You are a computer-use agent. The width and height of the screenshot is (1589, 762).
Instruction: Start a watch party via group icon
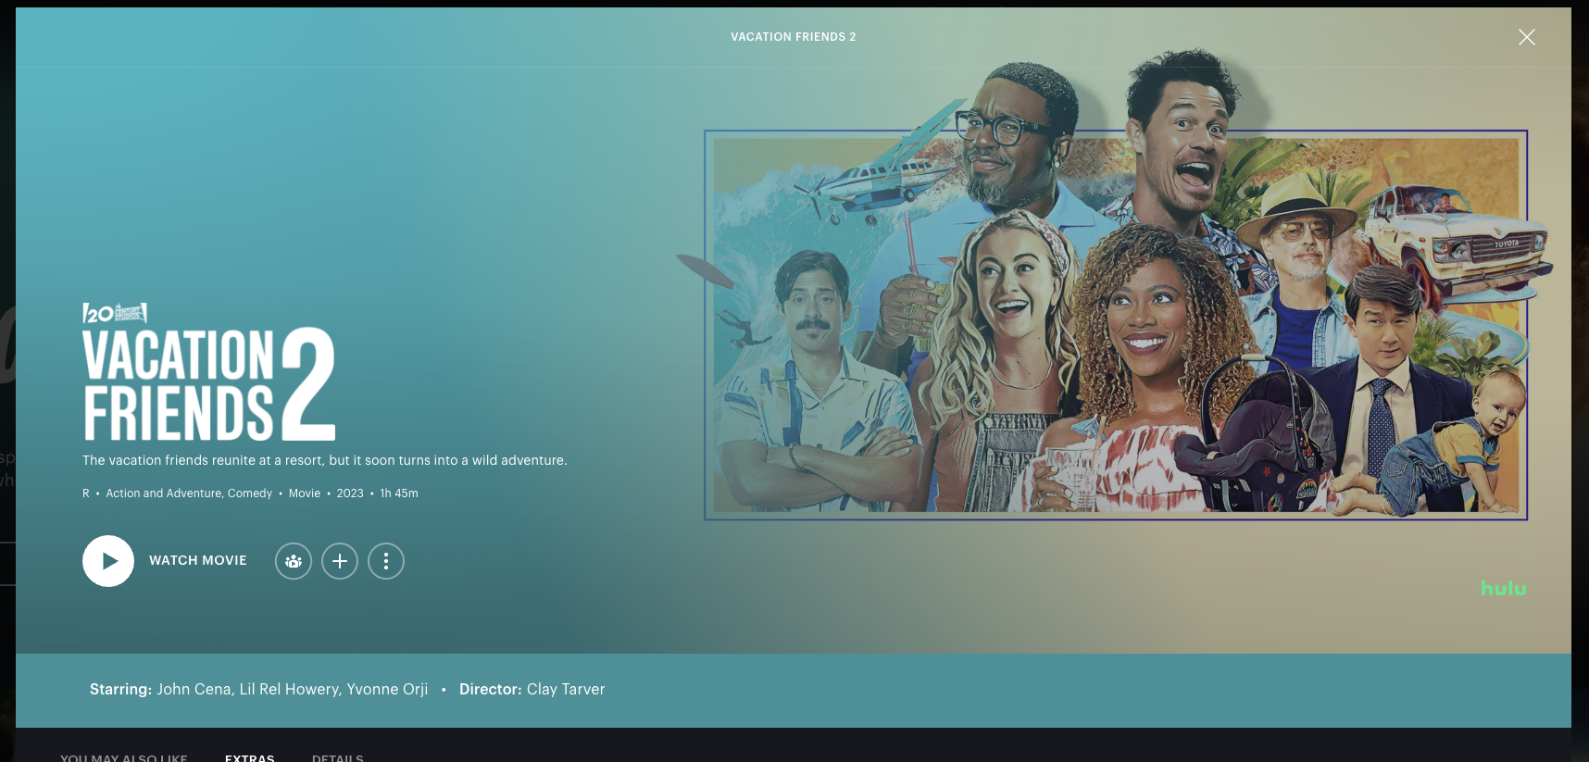(294, 561)
